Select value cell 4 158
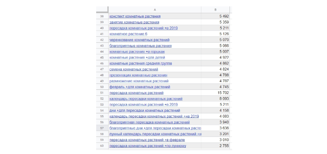 [x=215, y=110]
